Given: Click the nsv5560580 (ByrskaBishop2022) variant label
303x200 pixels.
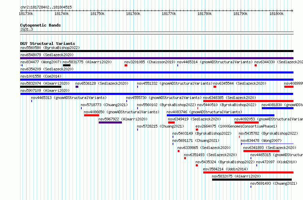Looking at the screenshot, I should [50, 48].
